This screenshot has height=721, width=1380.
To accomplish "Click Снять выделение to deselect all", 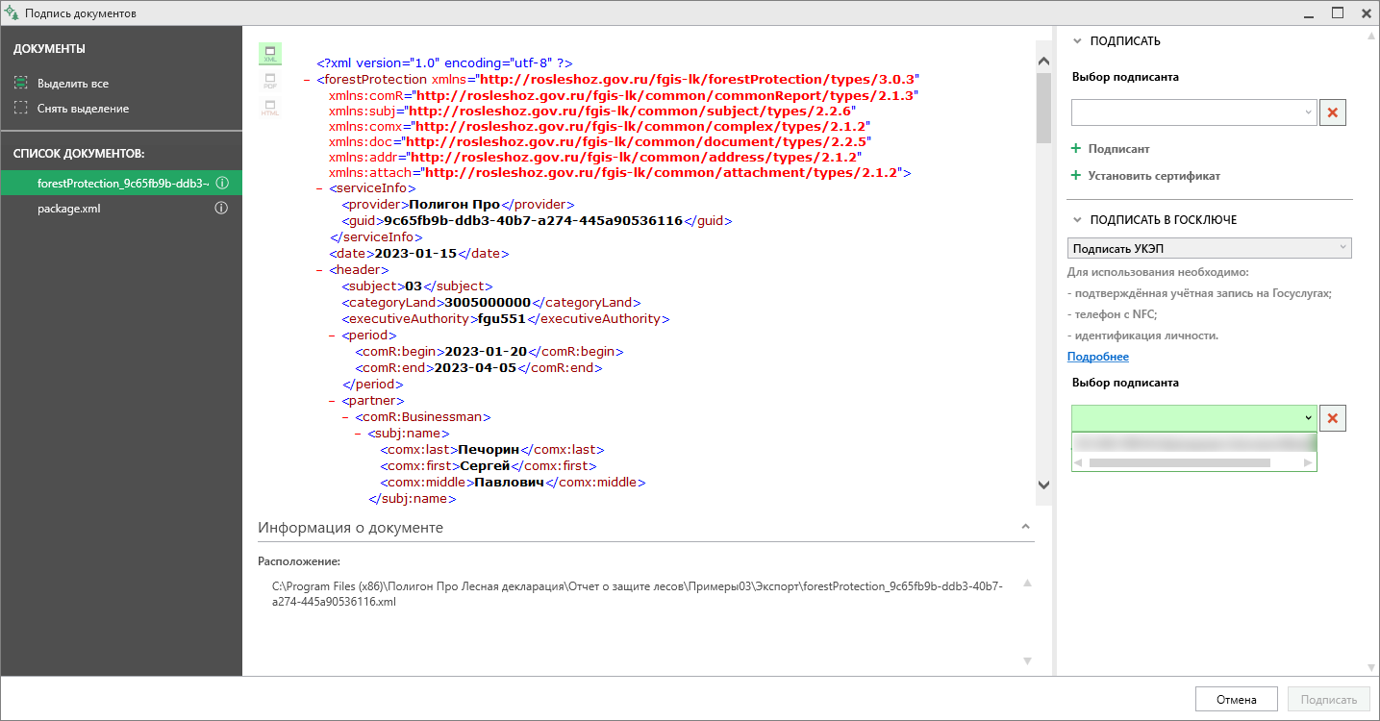I will click(x=71, y=109).
